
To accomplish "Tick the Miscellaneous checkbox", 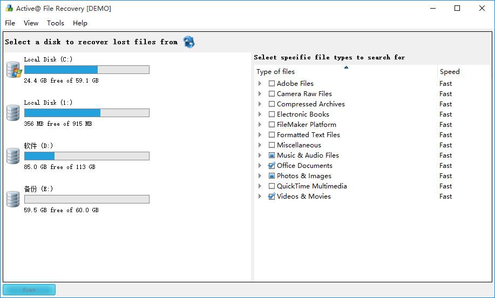I will [272, 145].
